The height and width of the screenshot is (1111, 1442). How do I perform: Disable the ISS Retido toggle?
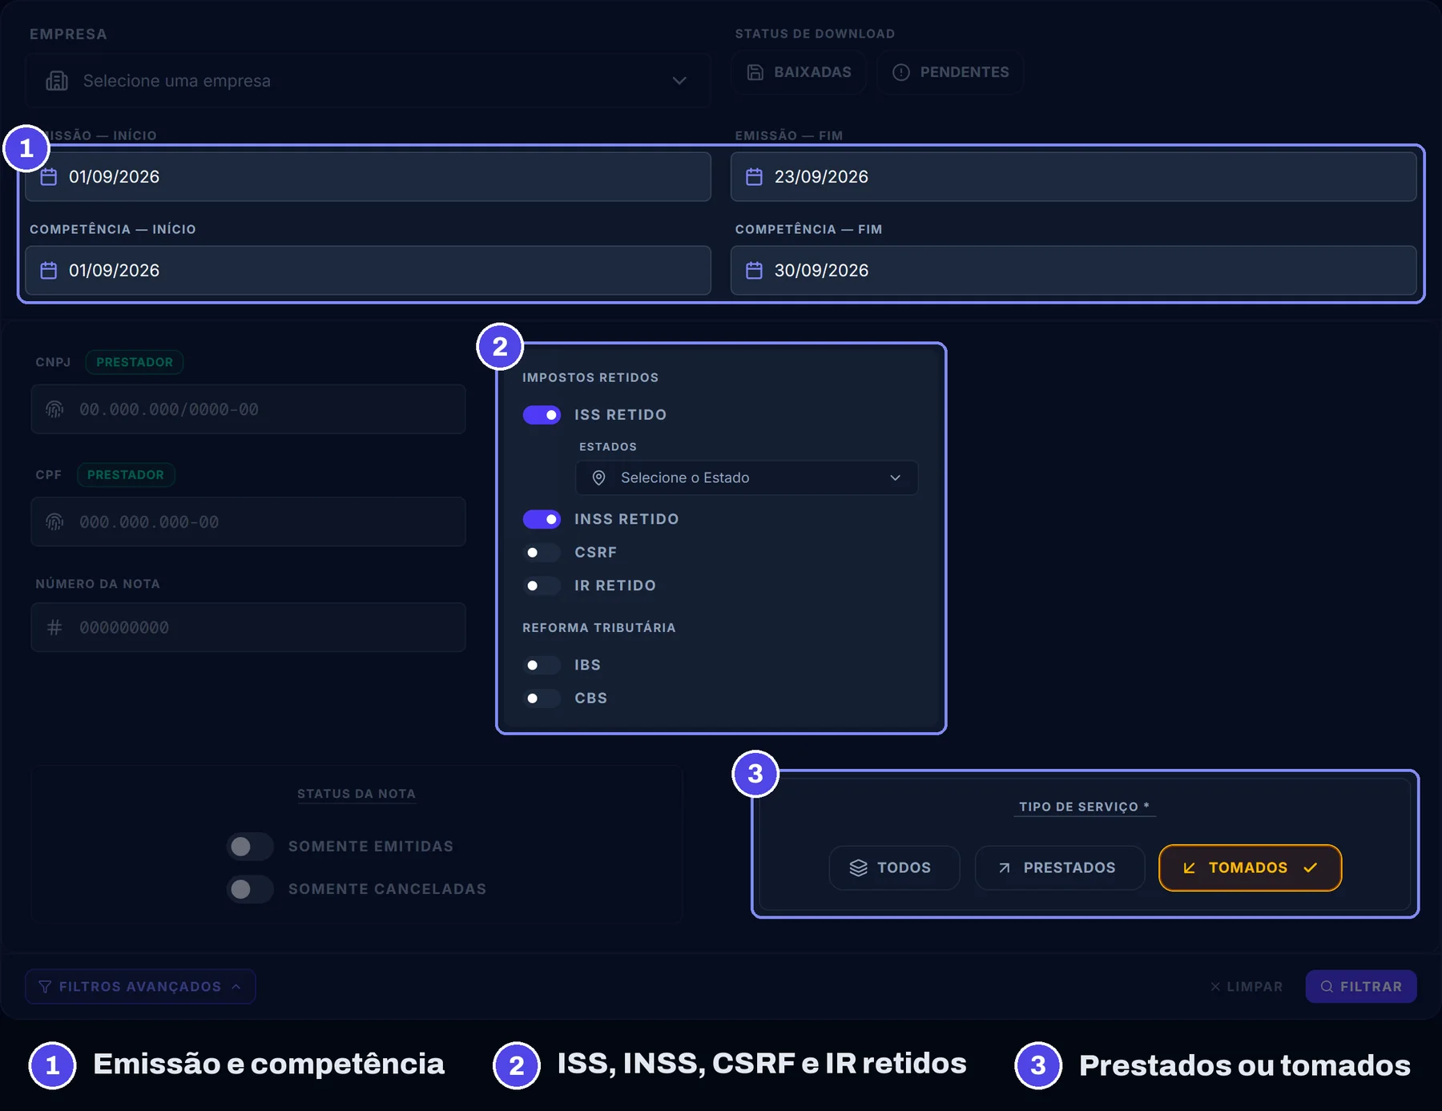coord(542,415)
